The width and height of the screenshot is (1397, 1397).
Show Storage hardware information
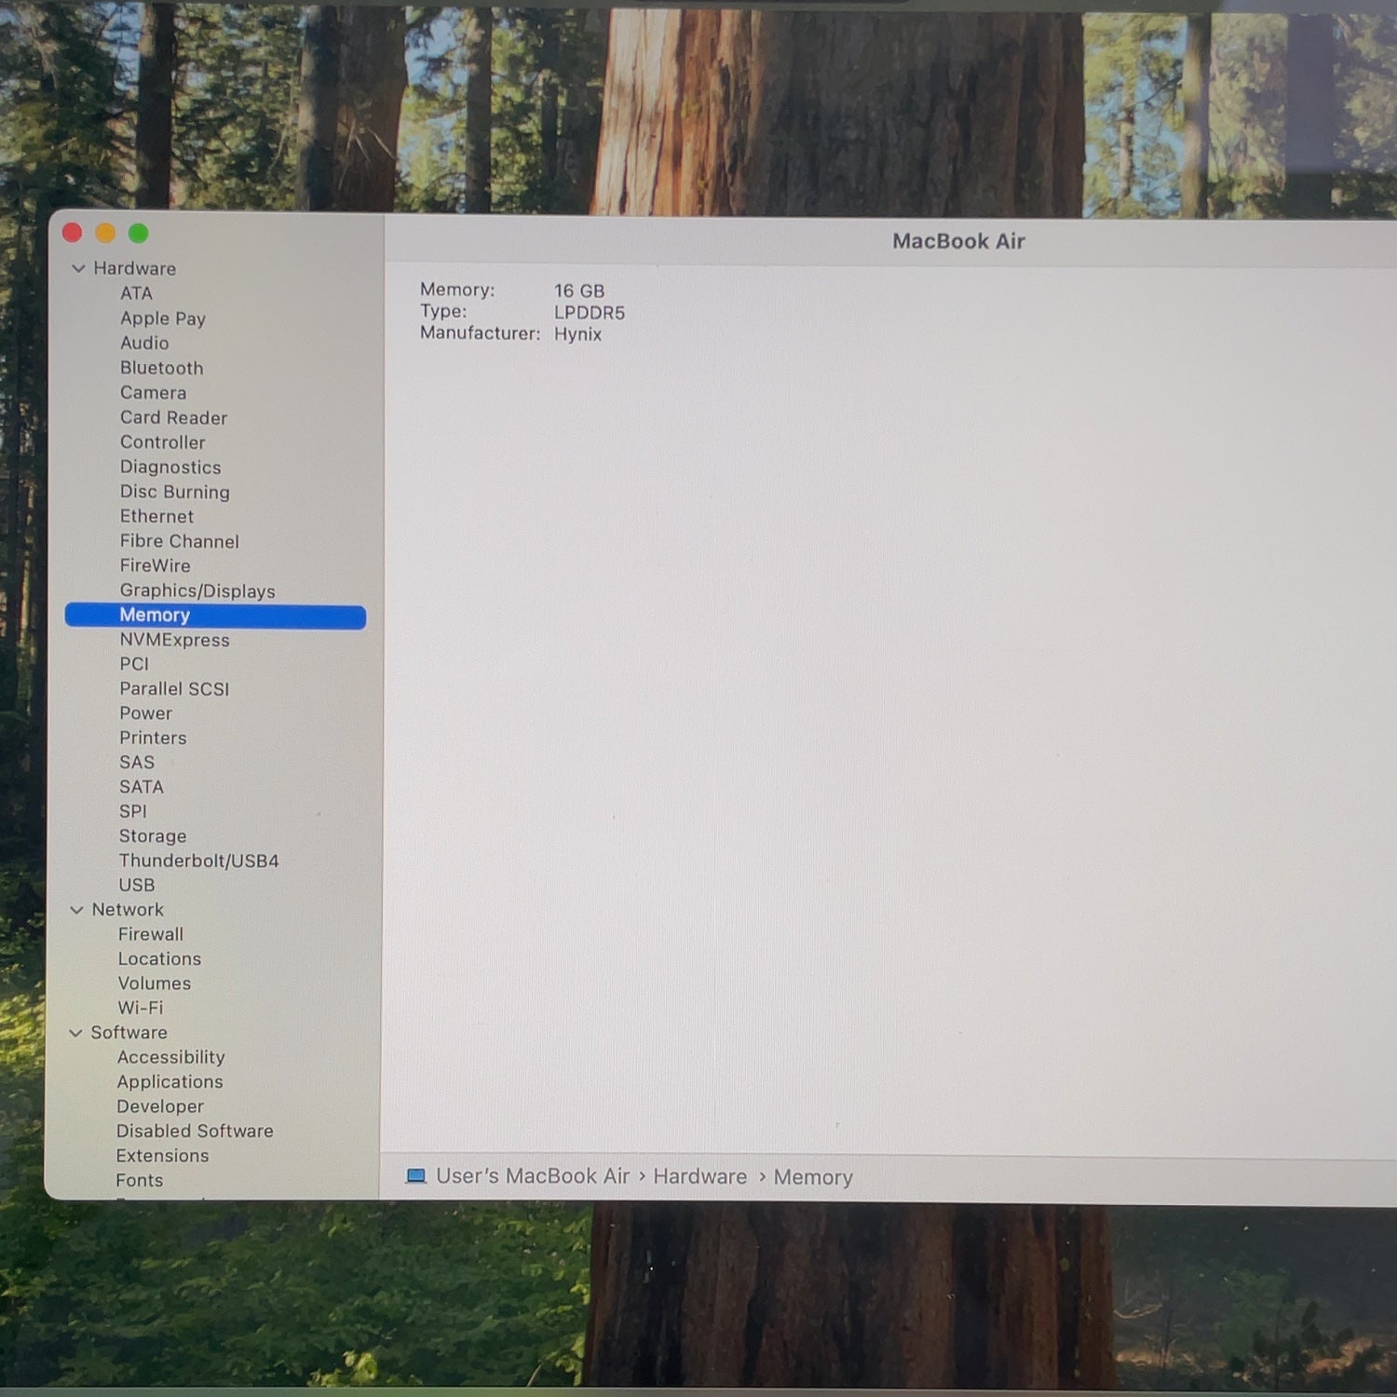pyautogui.click(x=153, y=836)
